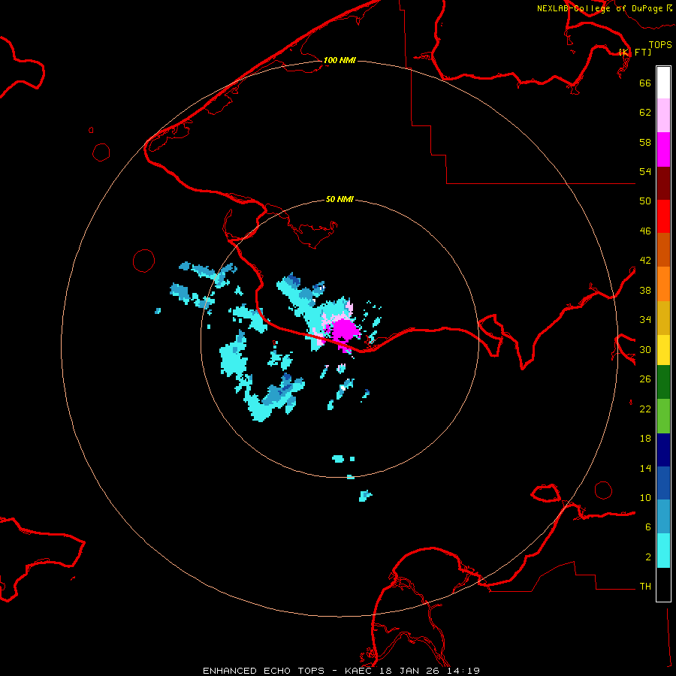Click the TOPS legend title
Image resolution: width=676 pixels, height=676 pixels.
[660, 45]
